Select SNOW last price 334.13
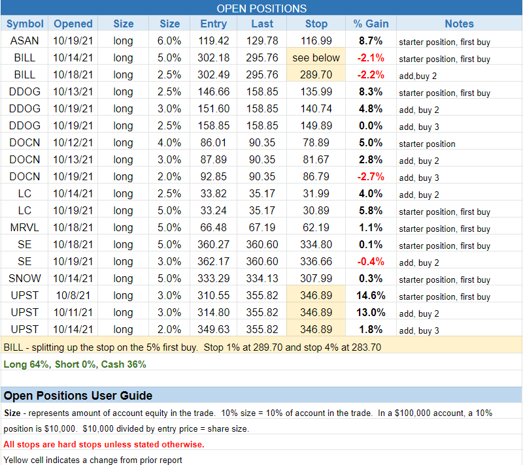Image resolution: width=523 pixels, height=465 pixels. (x=262, y=278)
